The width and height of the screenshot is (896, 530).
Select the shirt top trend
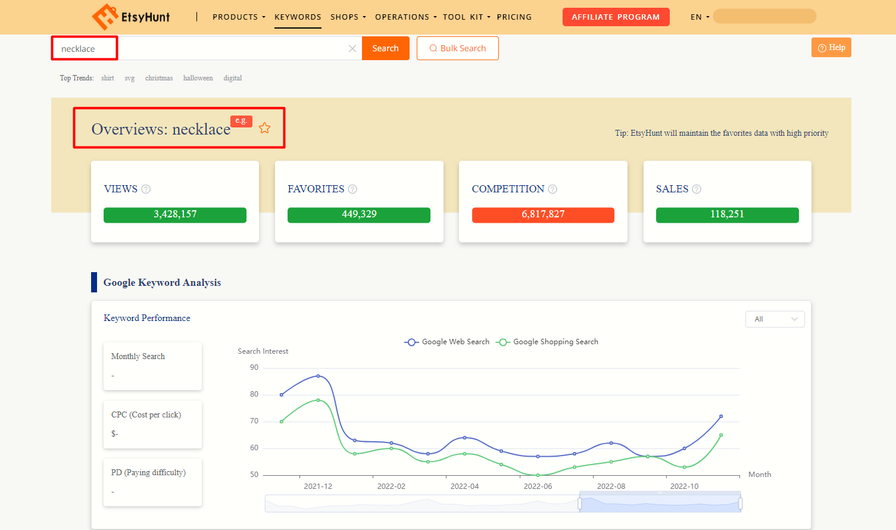(108, 78)
